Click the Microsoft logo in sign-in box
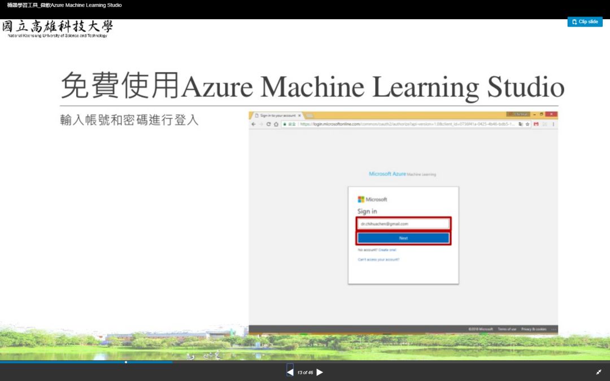This screenshot has height=381, width=610. 372,199
